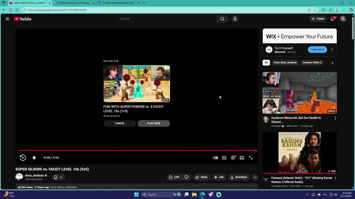Open Hardcore Minecraft video thumbnail
355x199 pixels.
[x=300, y=93]
